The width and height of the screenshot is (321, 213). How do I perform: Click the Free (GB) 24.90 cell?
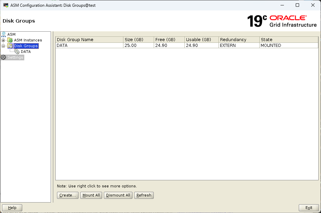(x=169, y=45)
